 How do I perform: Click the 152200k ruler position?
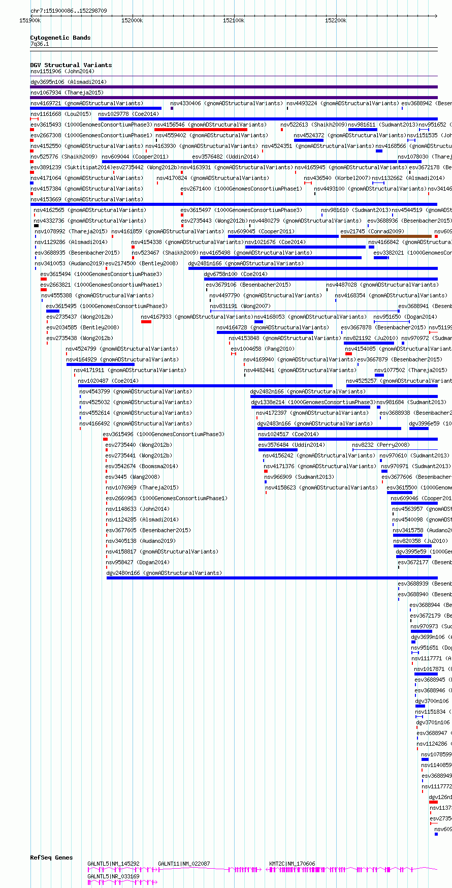pyautogui.click(x=336, y=20)
